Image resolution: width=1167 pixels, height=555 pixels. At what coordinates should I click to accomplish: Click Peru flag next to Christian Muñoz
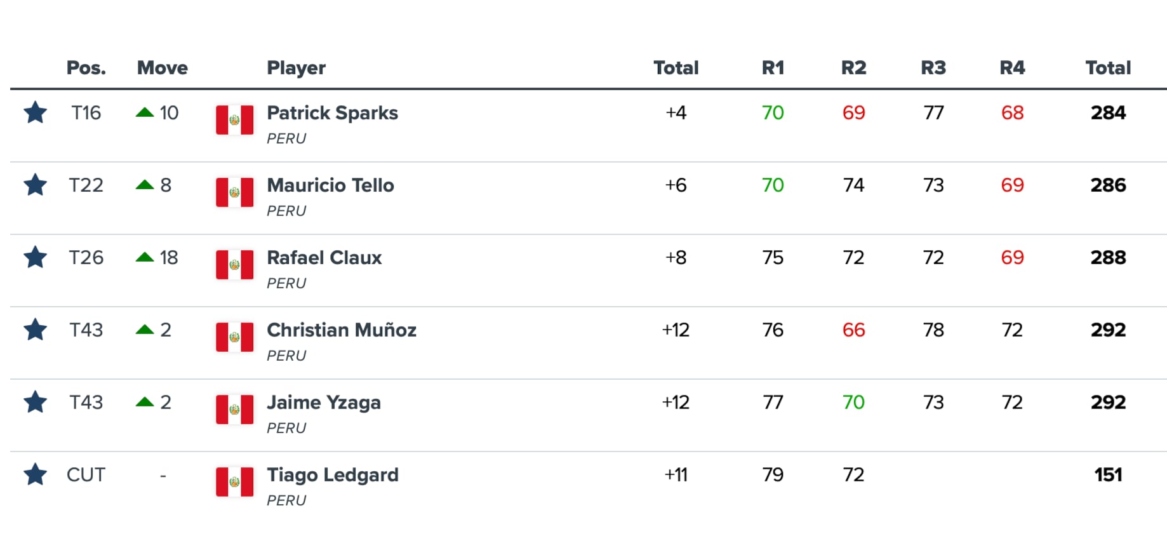[234, 337]
